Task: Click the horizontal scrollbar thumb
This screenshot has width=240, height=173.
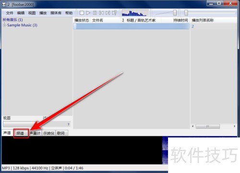Action: 207,126
